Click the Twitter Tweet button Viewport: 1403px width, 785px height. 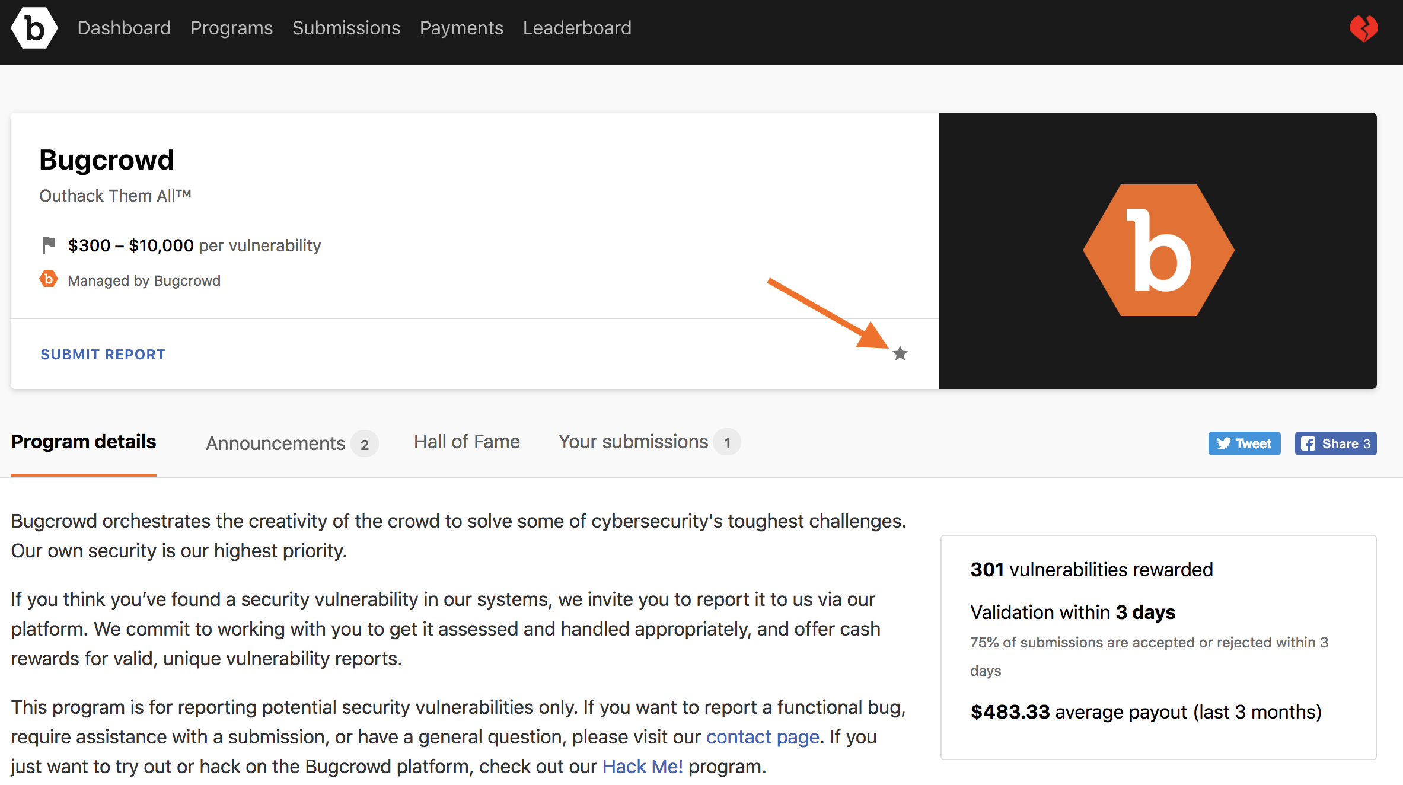coord(1245,444)
